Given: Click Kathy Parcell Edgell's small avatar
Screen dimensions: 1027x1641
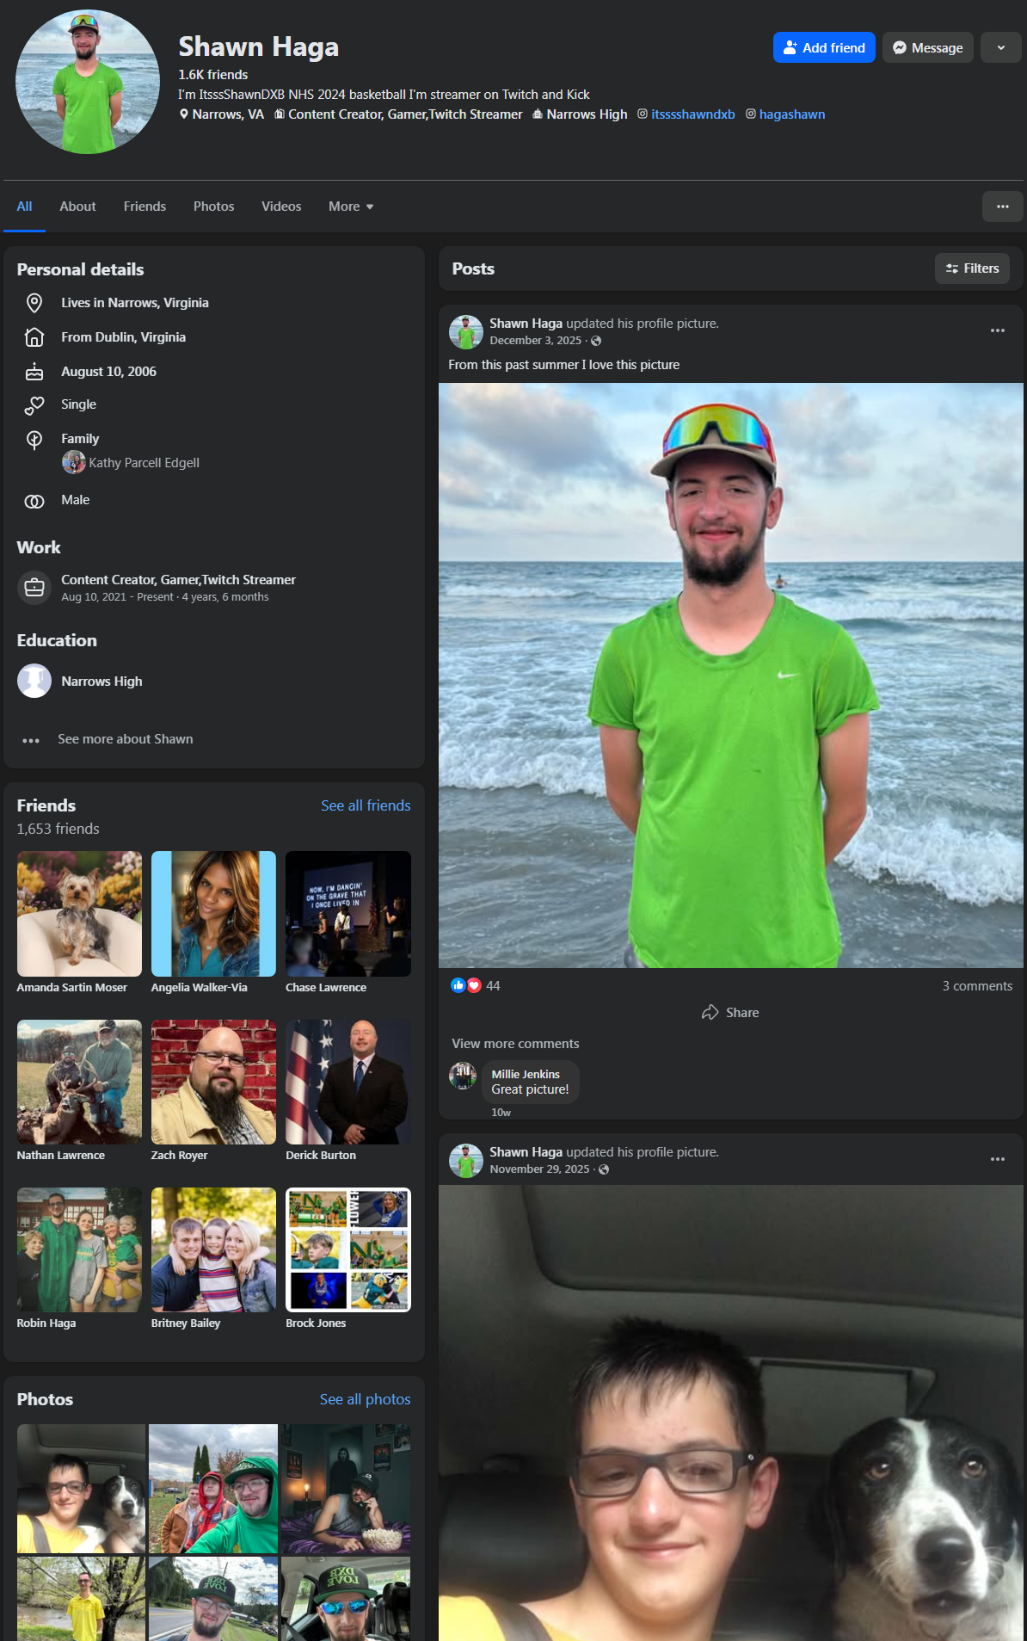Looking at the screenshot, I should [74, 463].
